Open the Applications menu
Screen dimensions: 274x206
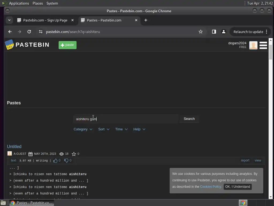(19, 3)
